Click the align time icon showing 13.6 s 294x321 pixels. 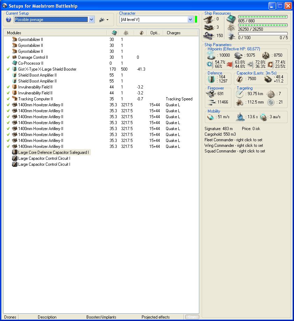pyautogui.click(x=240, y=117)
